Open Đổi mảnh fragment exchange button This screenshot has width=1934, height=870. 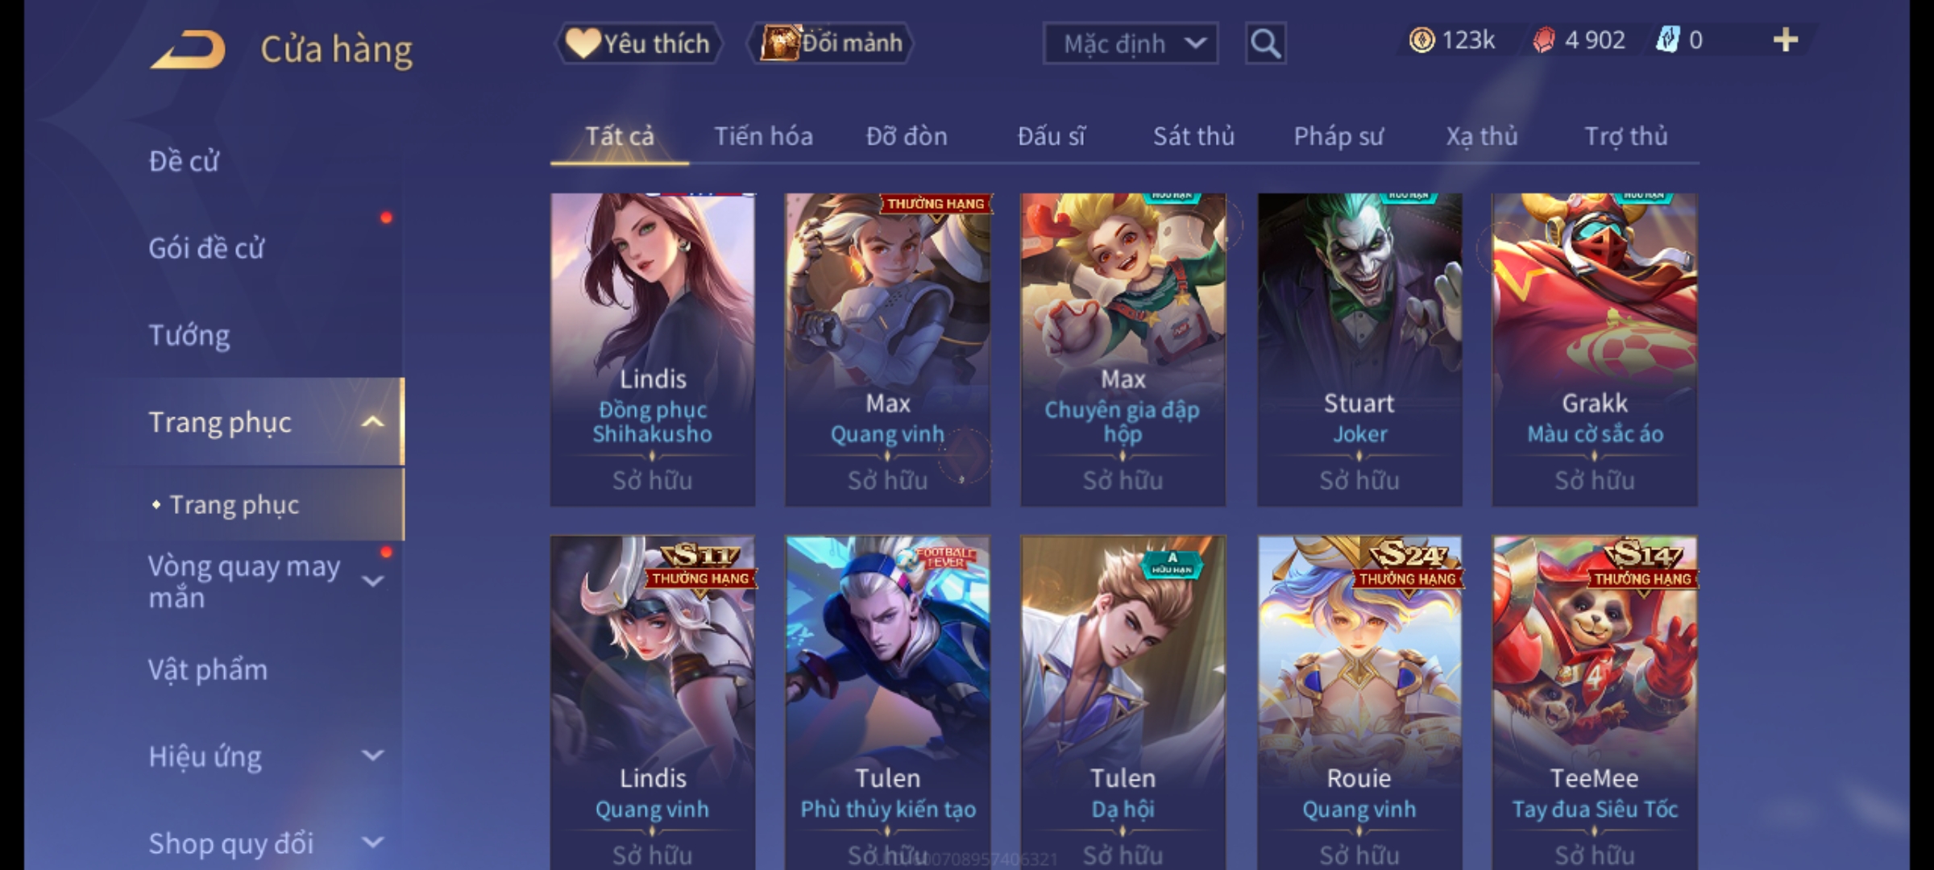(831, 43)
